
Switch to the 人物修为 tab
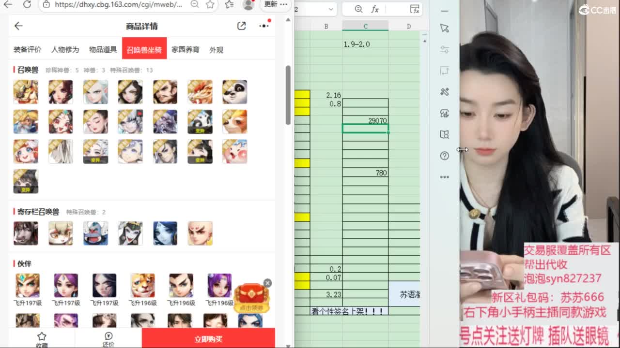(x=65, y=49)
